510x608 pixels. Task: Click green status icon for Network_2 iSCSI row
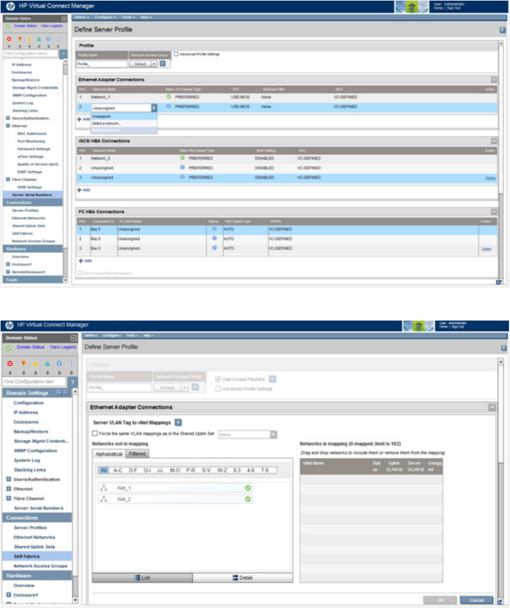tap(183, 158)
